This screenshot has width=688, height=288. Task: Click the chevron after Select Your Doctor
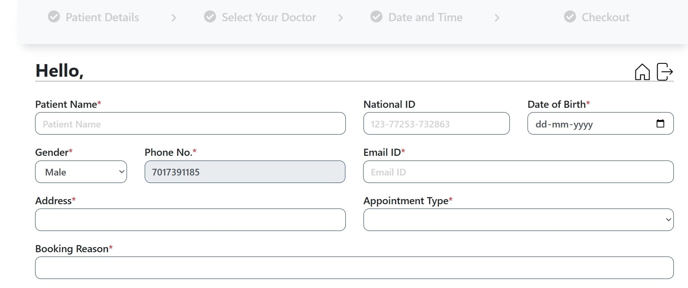tap(340, 18)
